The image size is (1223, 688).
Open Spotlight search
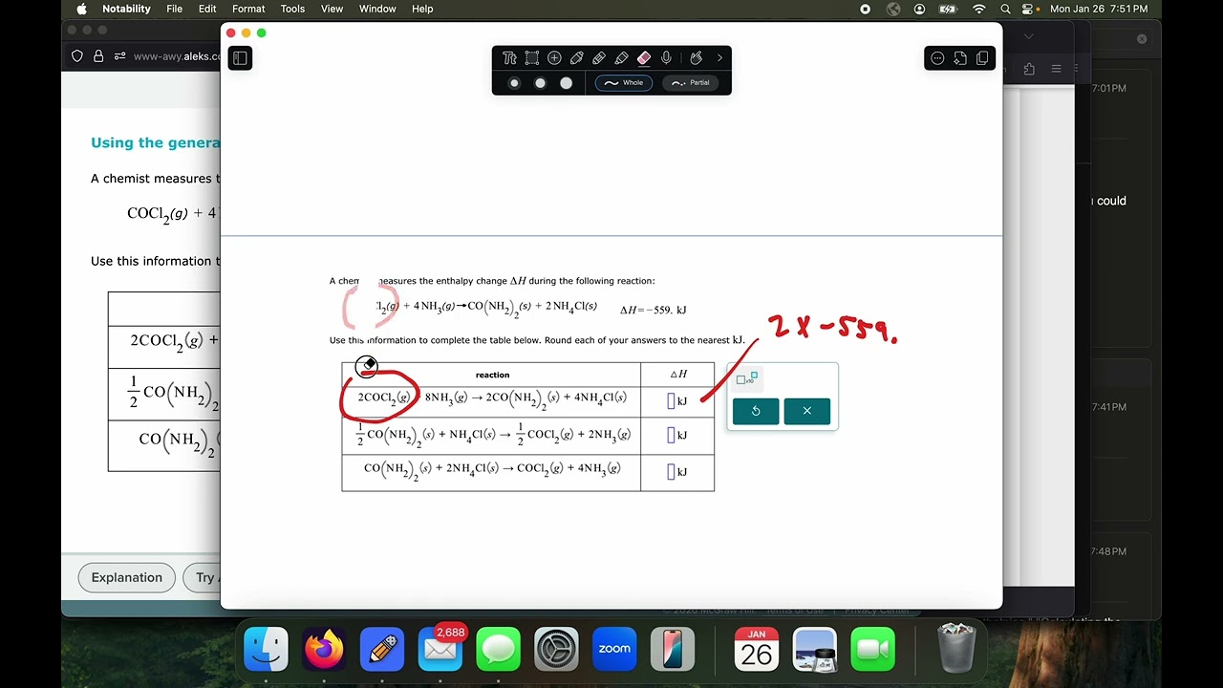(x=1006, y=9)
